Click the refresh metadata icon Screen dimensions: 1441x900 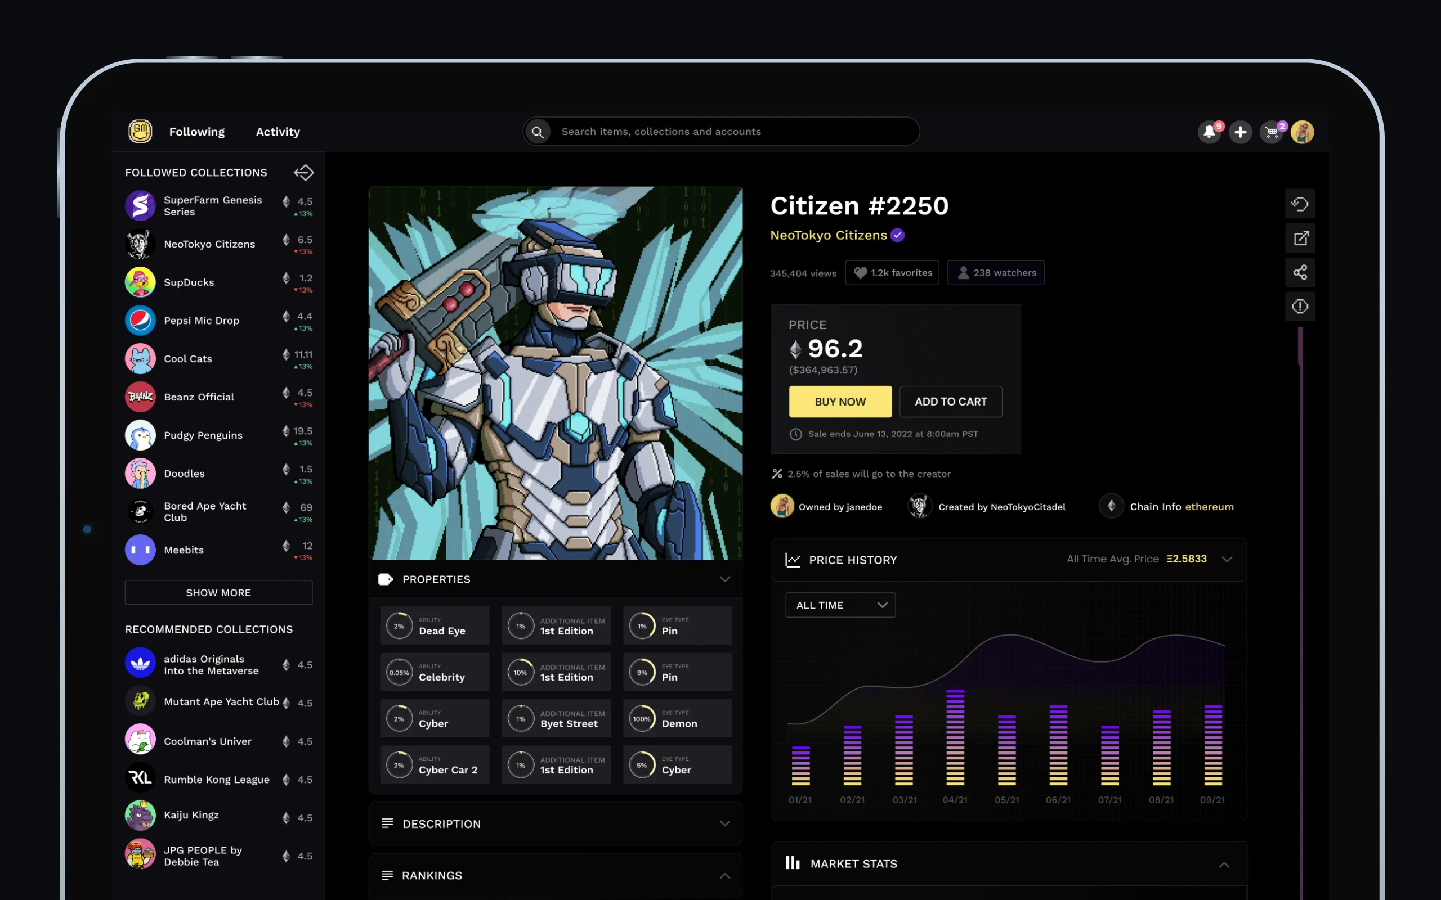[x=1300, y=204]
